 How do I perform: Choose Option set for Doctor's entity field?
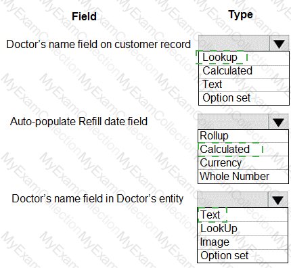coord(243,256)
